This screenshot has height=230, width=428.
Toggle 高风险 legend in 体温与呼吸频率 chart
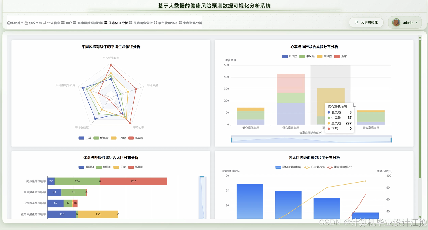pos(136,167)
